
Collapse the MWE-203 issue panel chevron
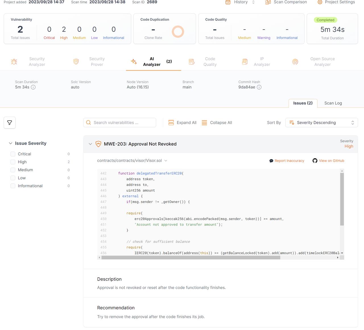[90, 144]
